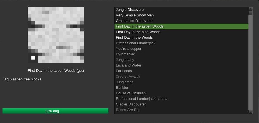The width and height of the screenshot is (259, 123).
Task: Select First Day in the aspen Woods
Action: click(140, 26)
